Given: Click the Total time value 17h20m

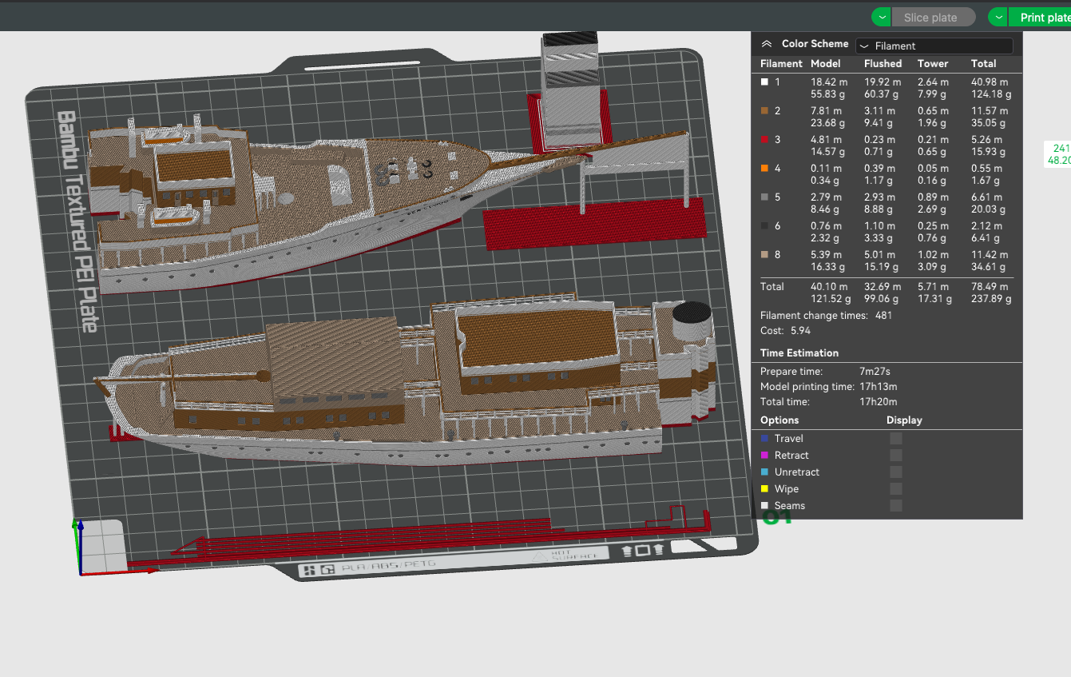Looking at the screenshot, I should click(x=879, y=402).
